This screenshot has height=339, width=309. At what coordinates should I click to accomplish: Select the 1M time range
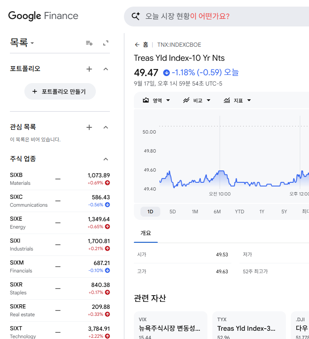coord(195,212)
